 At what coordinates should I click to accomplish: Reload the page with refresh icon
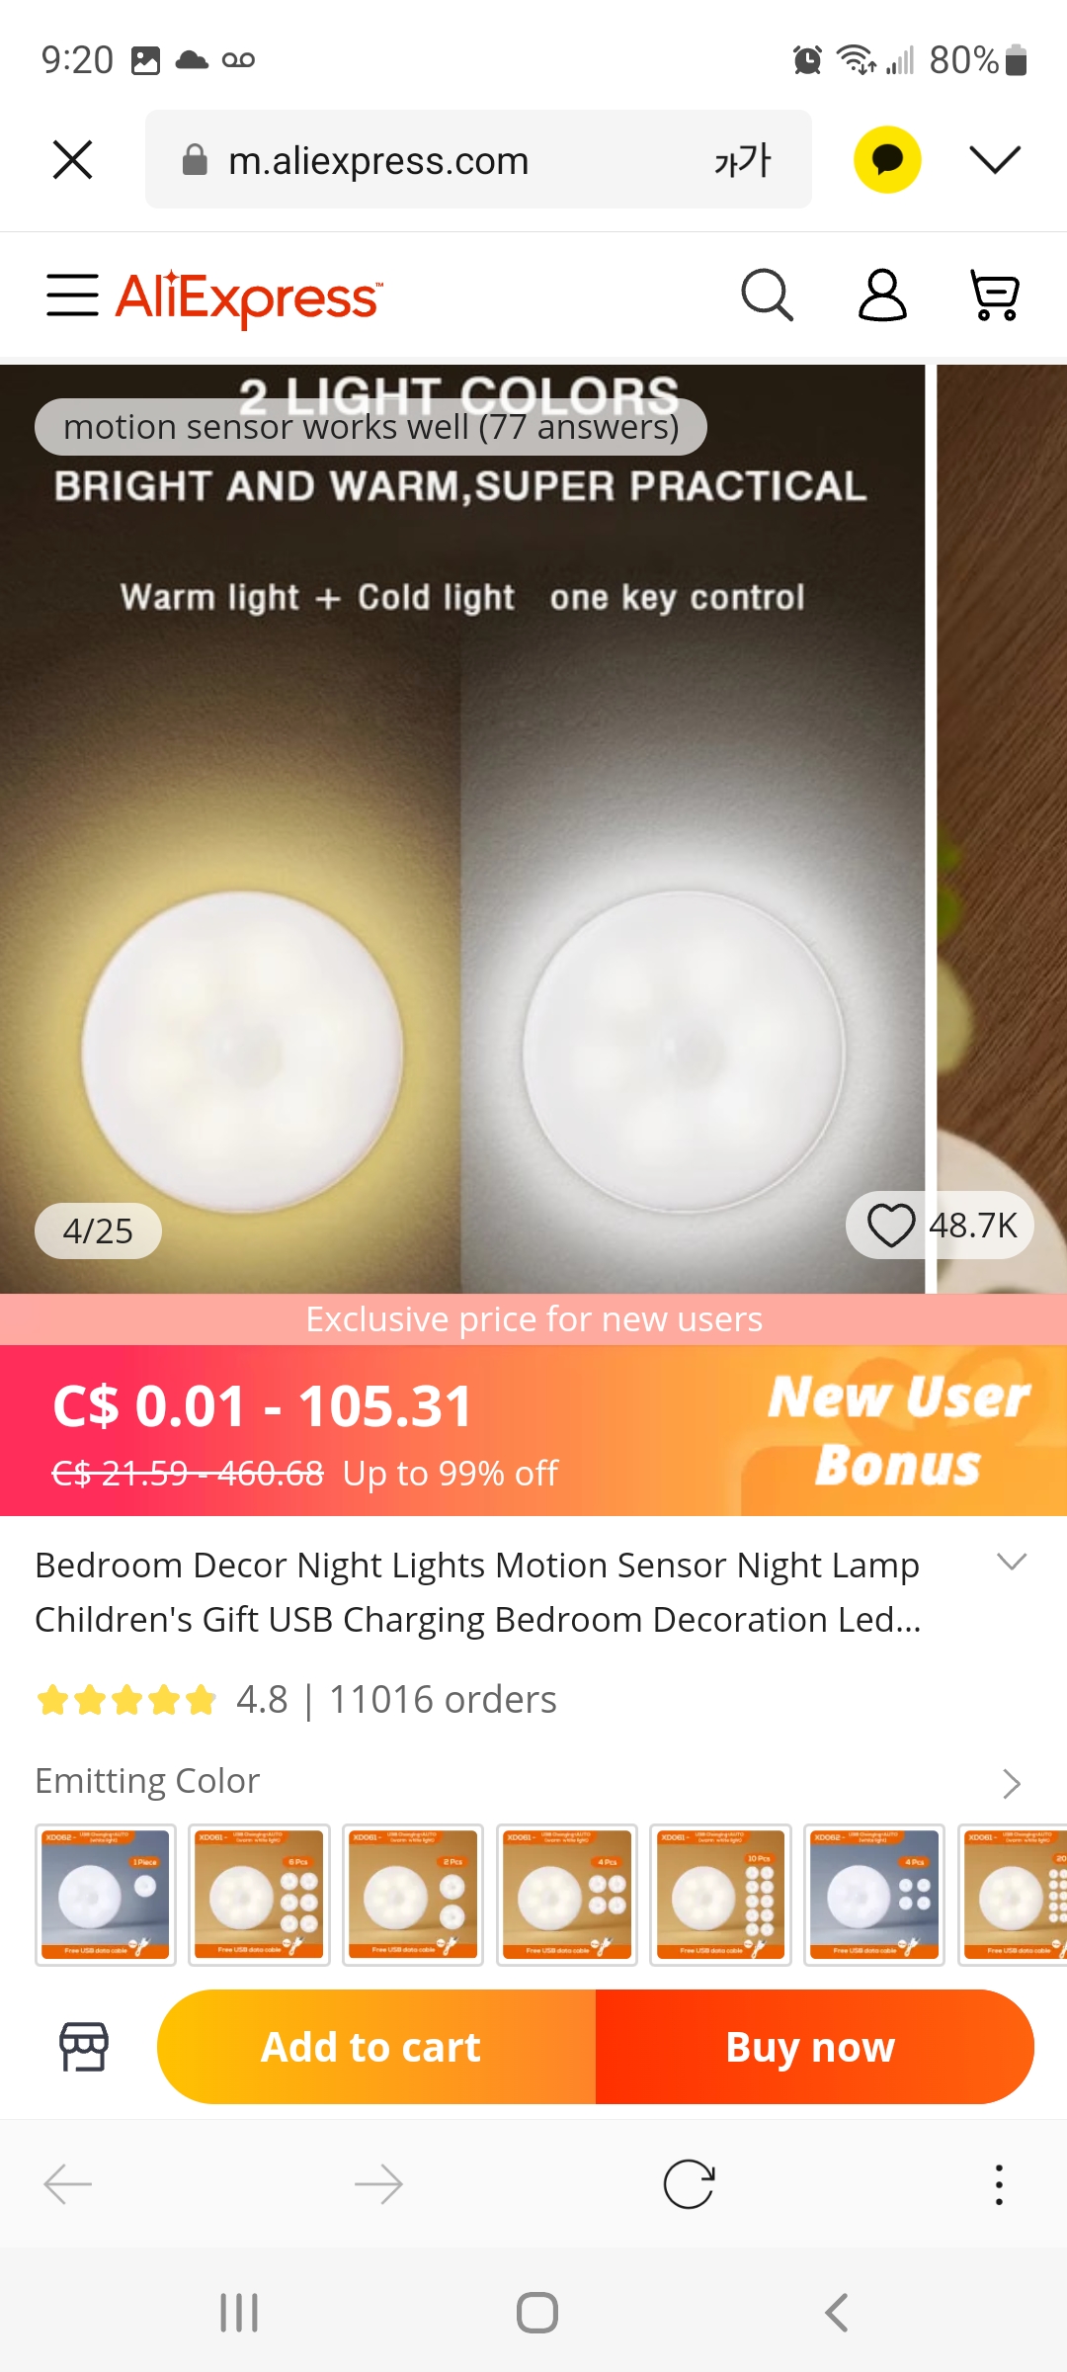pos(689,2184)
